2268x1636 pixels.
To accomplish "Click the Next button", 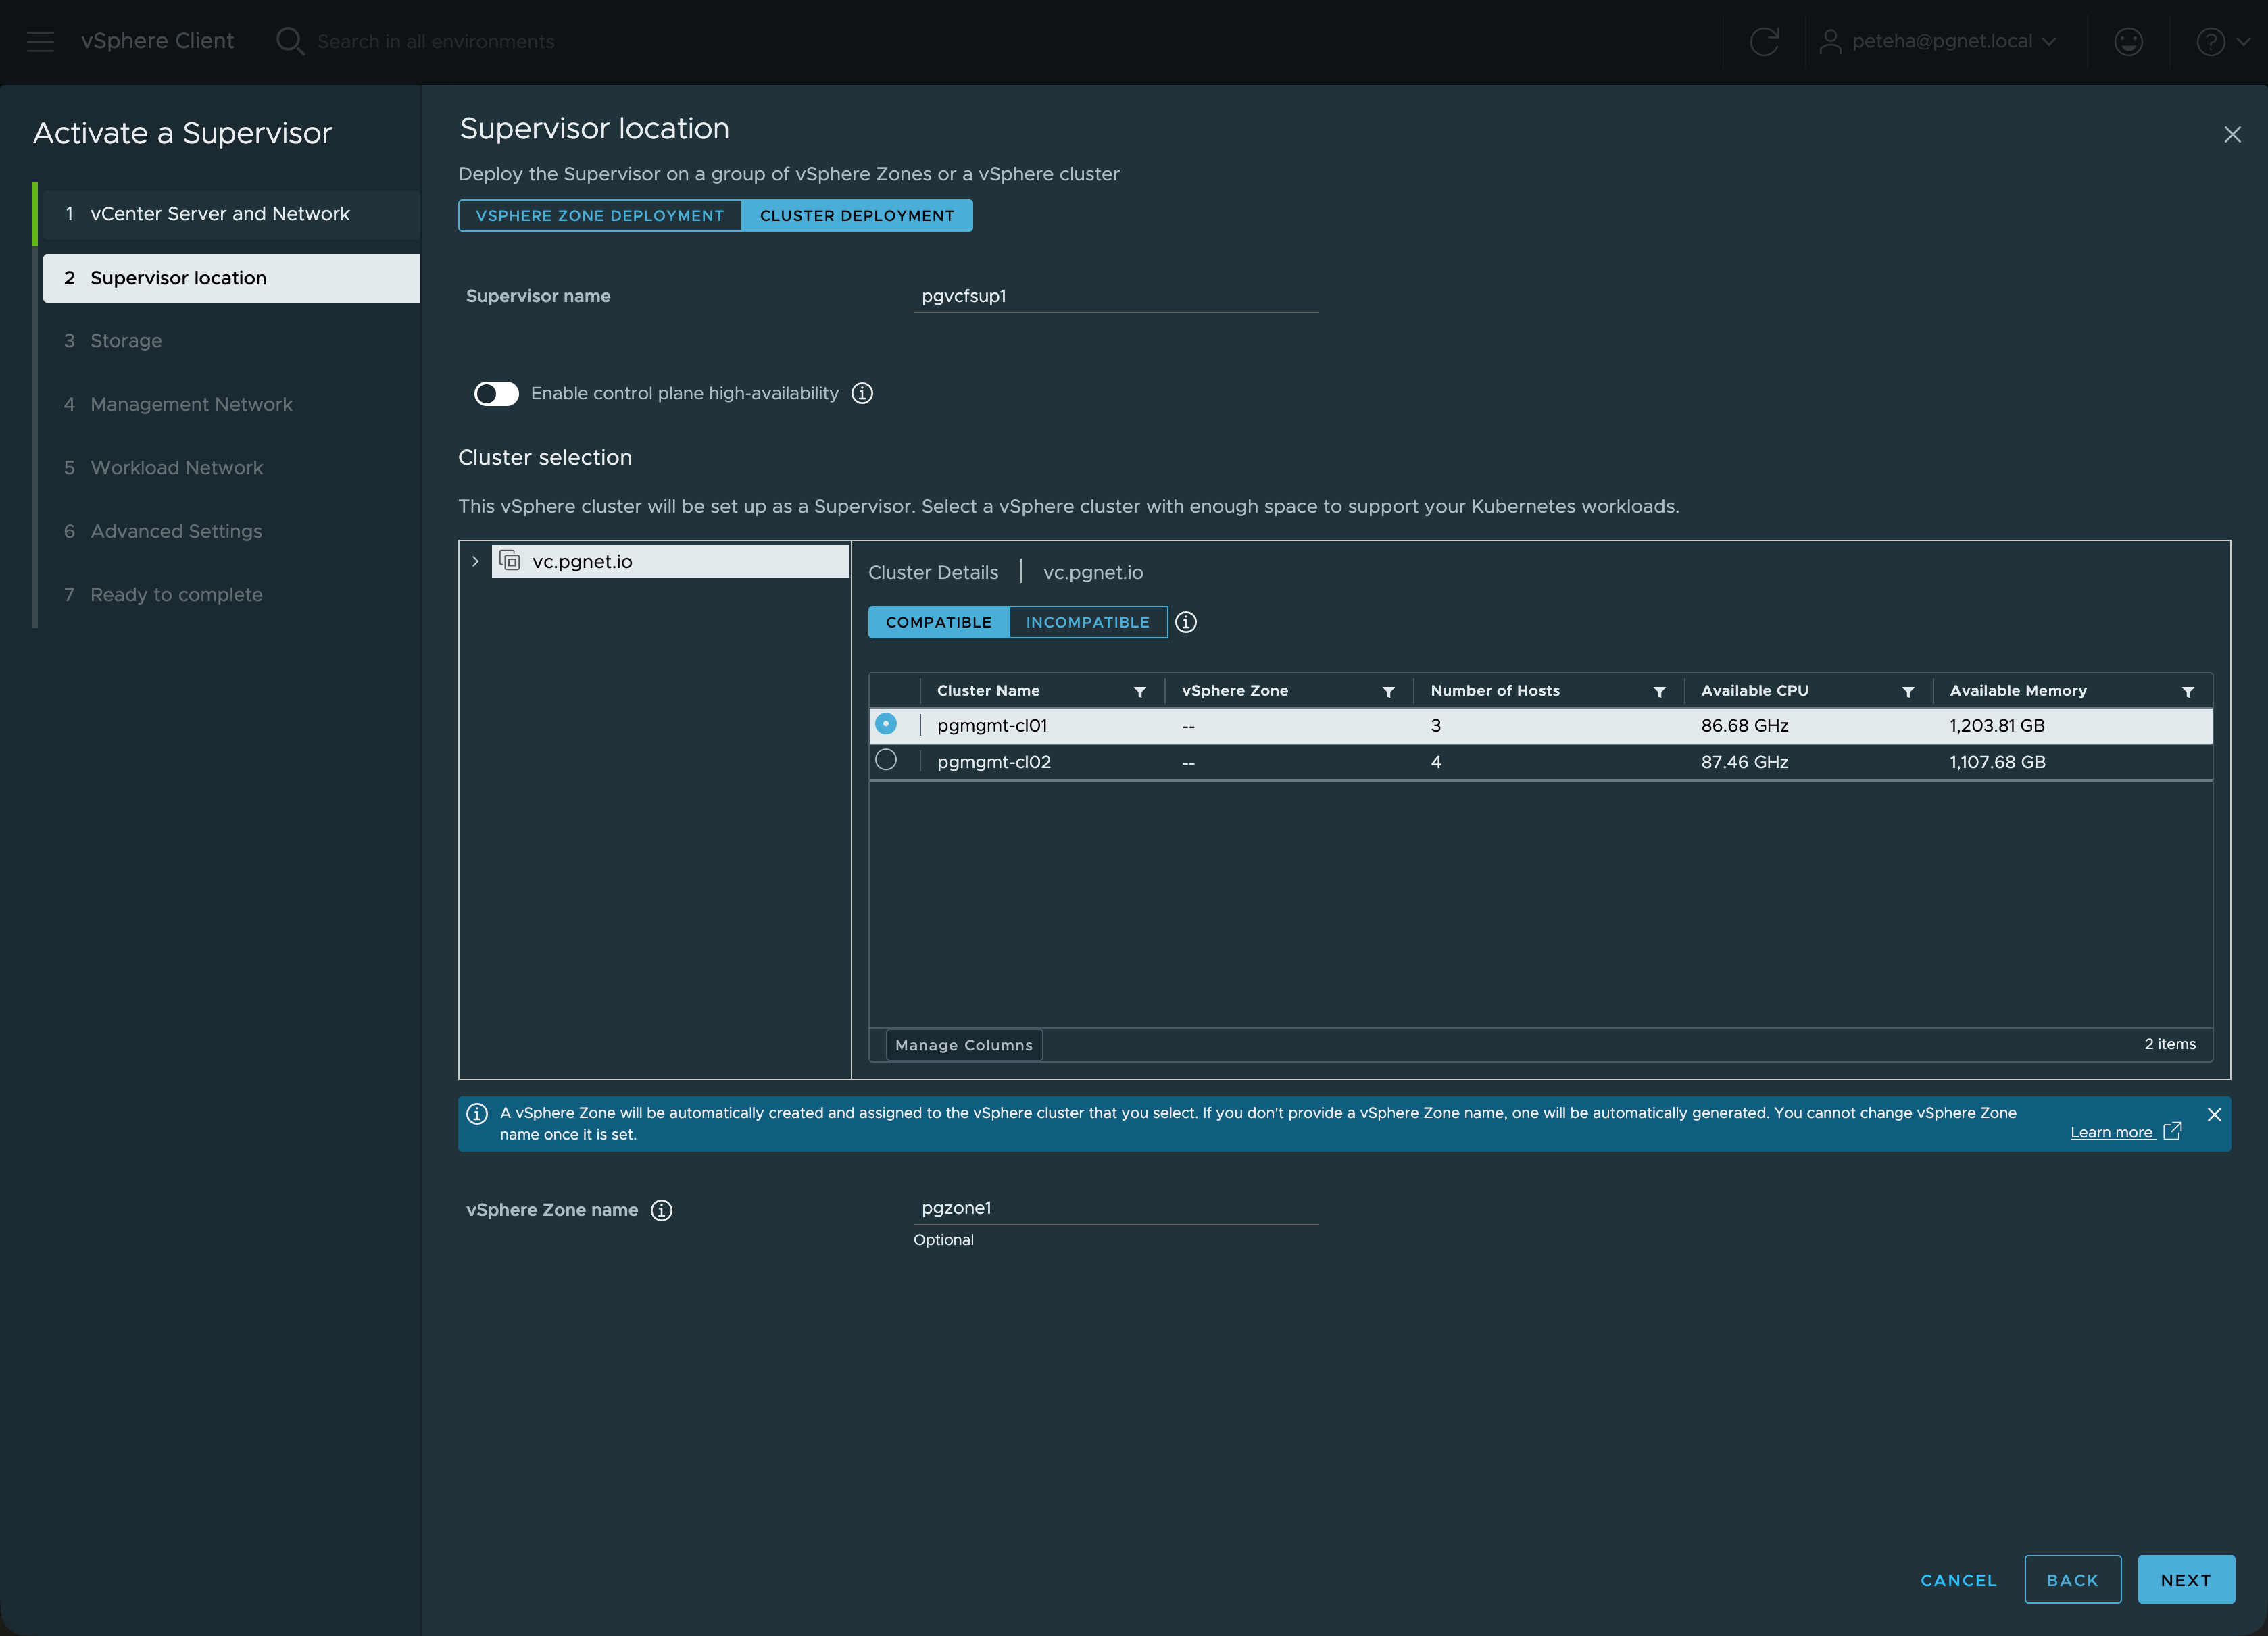I will (x=2186, y=1580).
